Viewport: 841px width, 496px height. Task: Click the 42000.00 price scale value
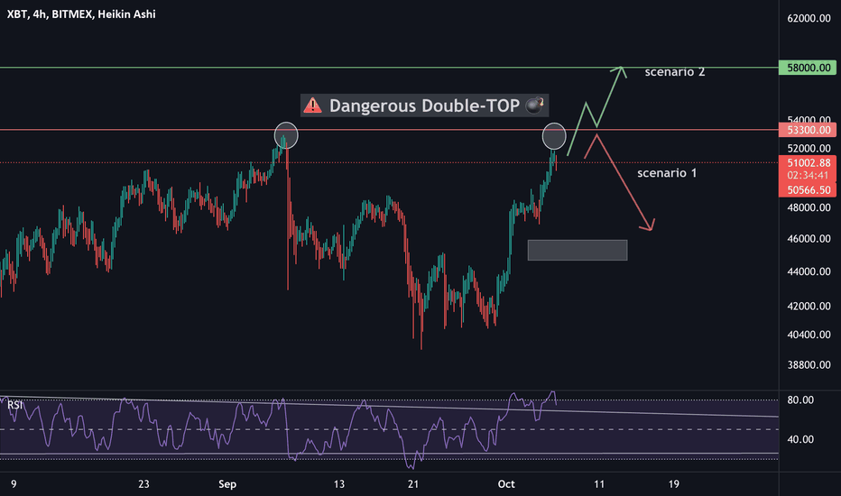809,307
